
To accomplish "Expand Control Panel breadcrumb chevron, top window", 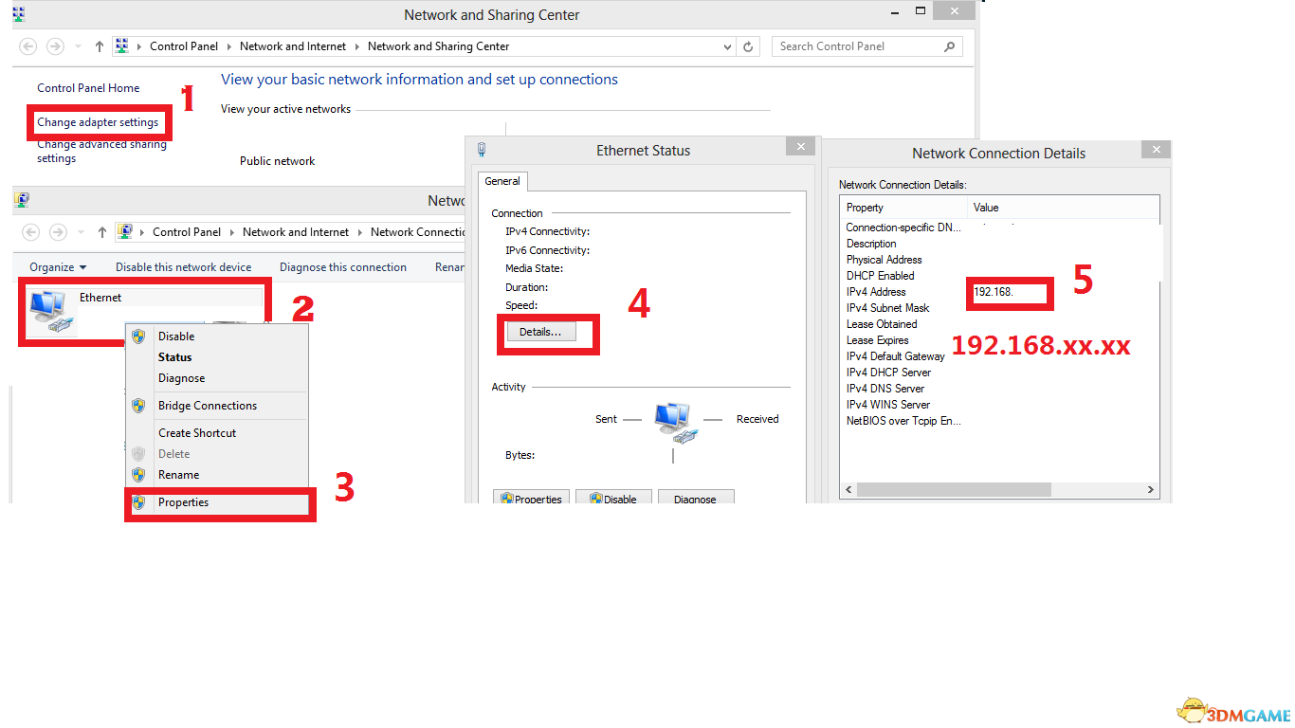I will pos(231,46).
